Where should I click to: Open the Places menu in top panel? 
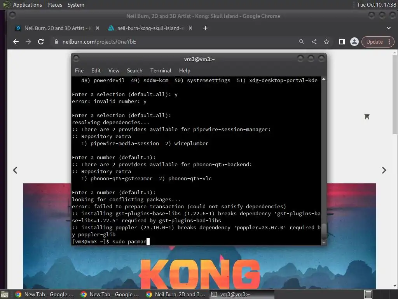pos(54,5)
